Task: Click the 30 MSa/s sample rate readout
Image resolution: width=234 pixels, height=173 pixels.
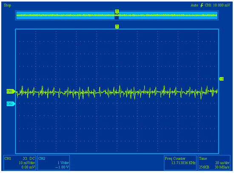Action: click(x=222, y=167)
